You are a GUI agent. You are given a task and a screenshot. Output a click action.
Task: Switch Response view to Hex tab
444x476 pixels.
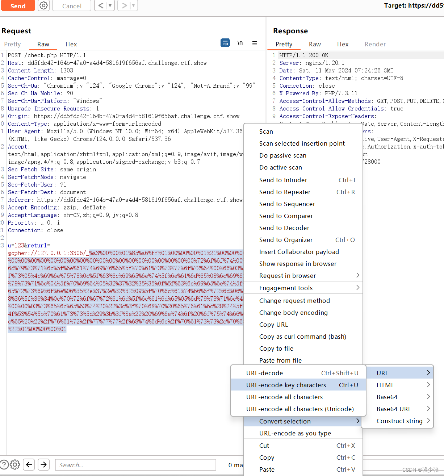tap(343, 44)
